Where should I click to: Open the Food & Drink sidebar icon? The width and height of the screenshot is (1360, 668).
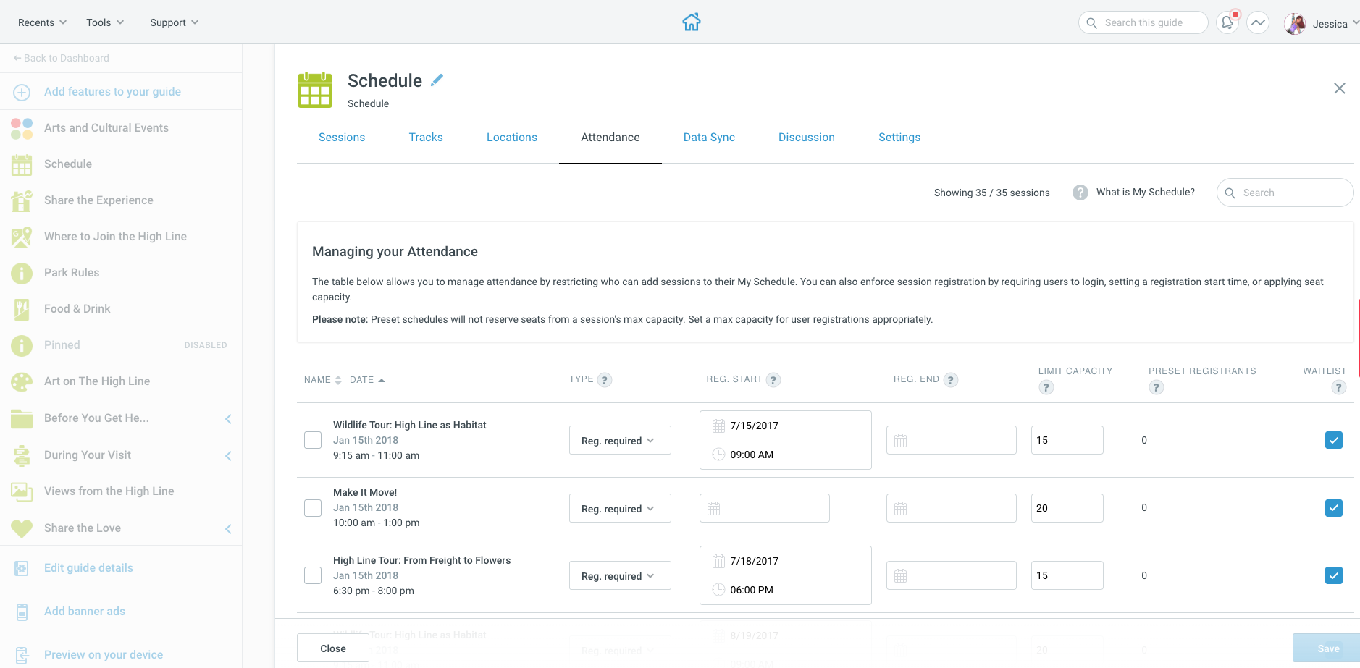click(x=22, y=309)
